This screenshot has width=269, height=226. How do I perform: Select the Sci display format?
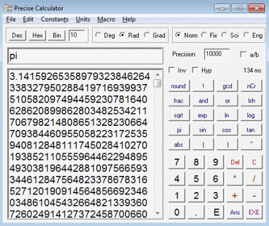[x=230, y=35]
